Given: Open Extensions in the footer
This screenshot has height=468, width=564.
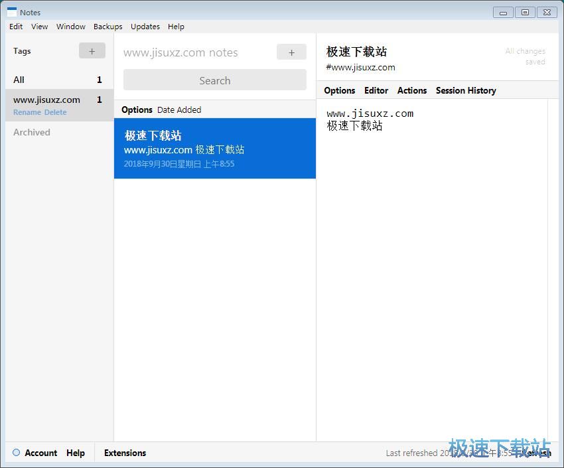Looking at the screenshot, I should click(x=125, y=453).
